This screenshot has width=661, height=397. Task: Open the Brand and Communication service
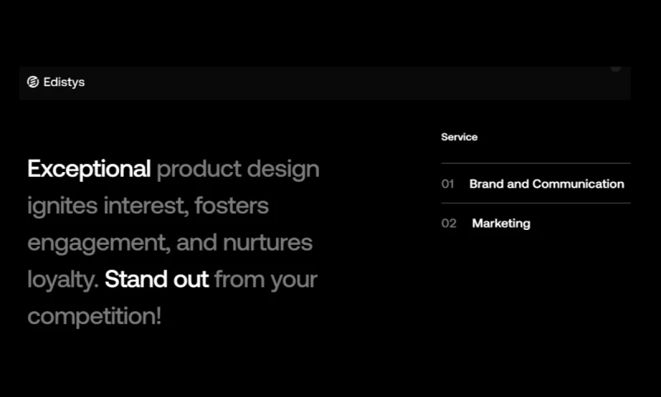coord(546,184)
